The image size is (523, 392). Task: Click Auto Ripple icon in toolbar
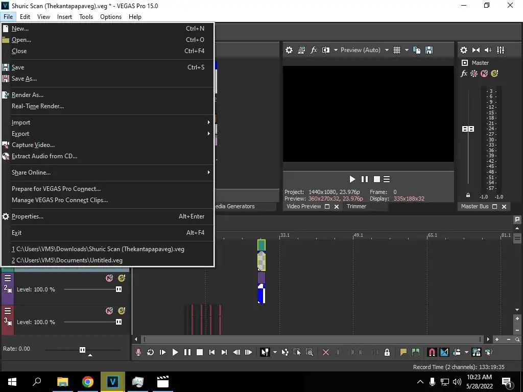click(x=457, y=352)
